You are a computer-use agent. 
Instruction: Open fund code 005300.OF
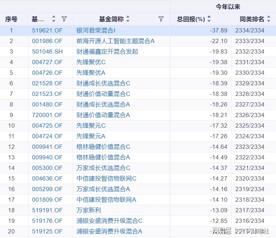[x=47, y=168]
